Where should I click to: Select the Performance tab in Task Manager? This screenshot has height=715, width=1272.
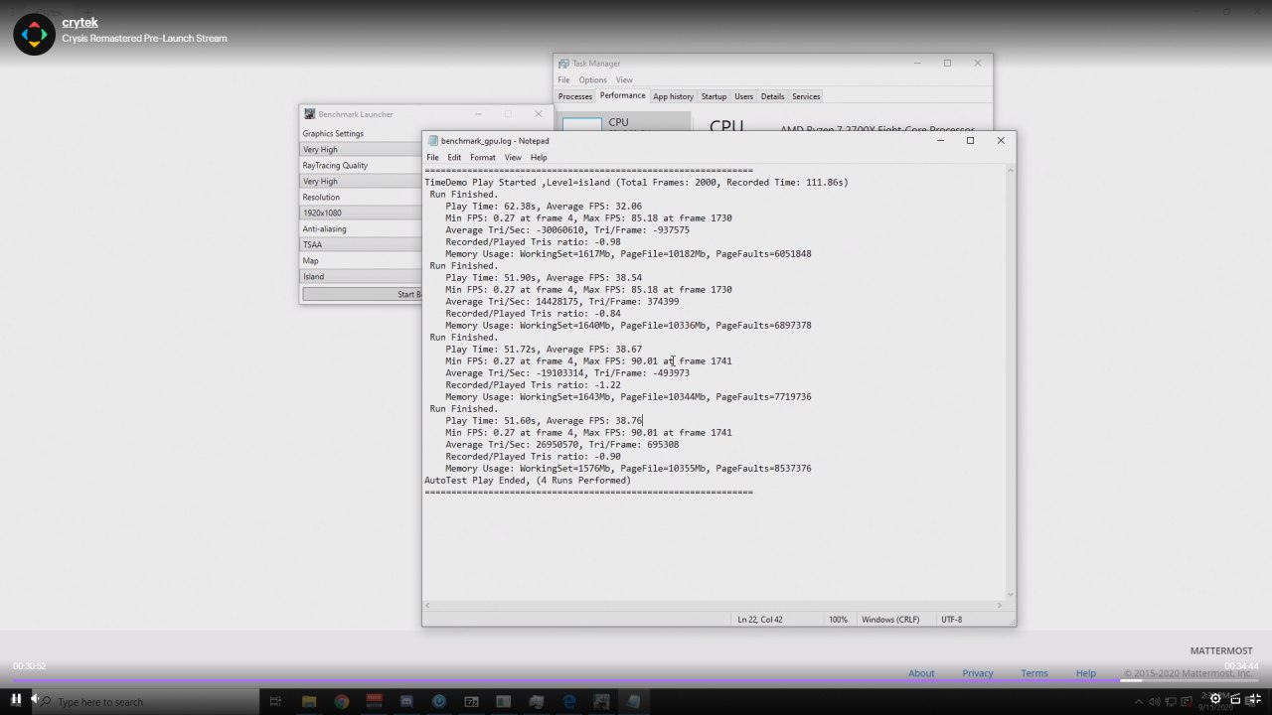coord(622,95)
